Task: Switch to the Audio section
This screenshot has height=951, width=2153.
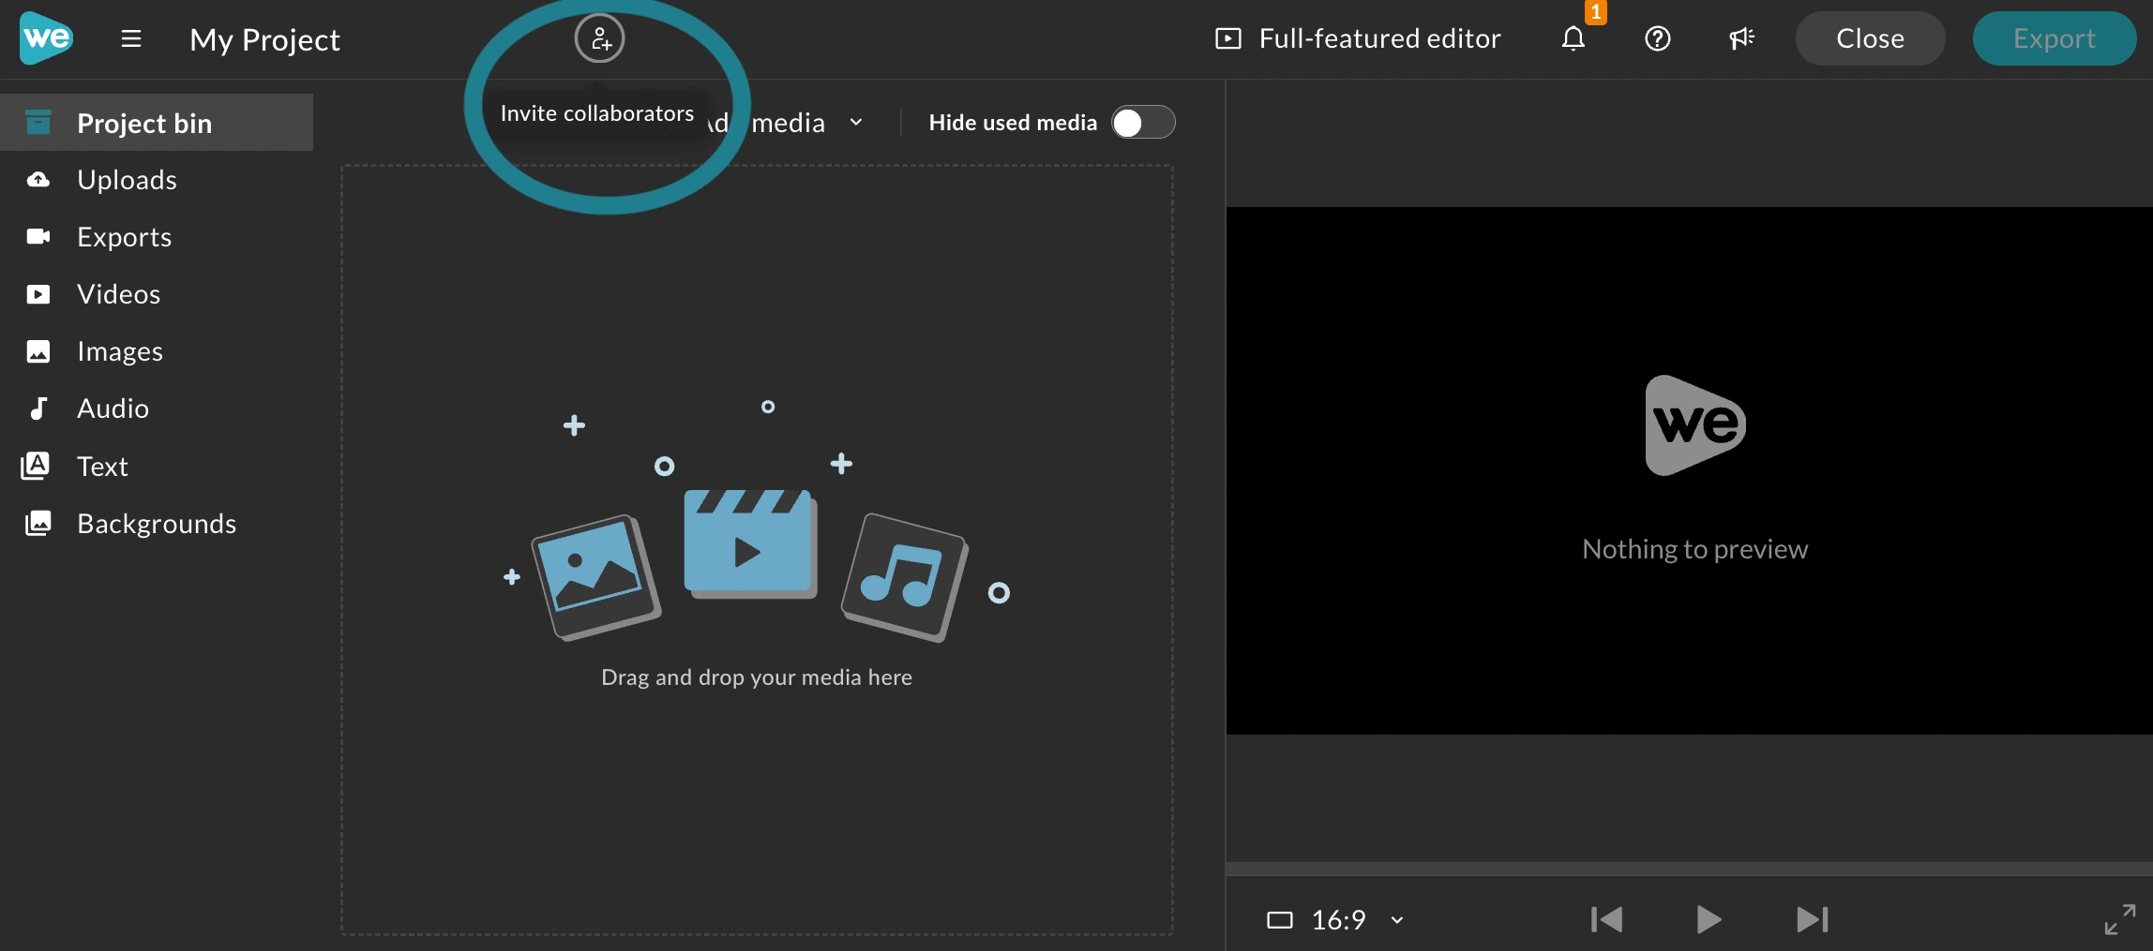Action: pos(157,409)
